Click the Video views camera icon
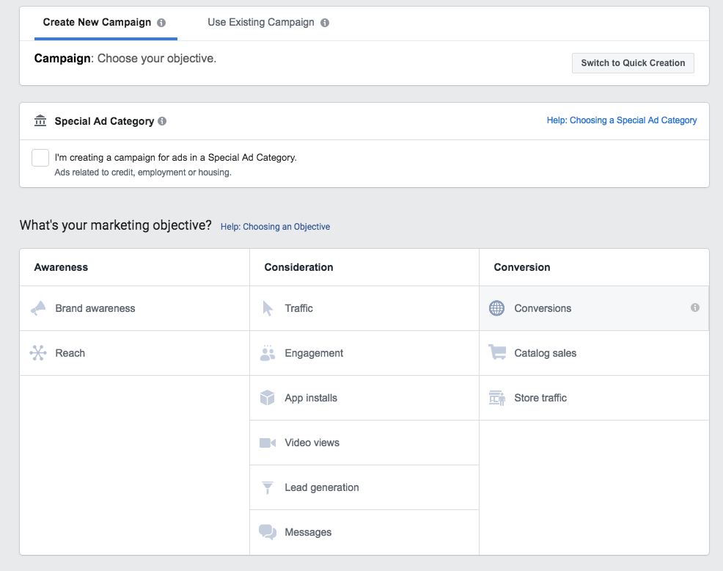This screenshot has width=723, height=571. click(x=268, y=443)
